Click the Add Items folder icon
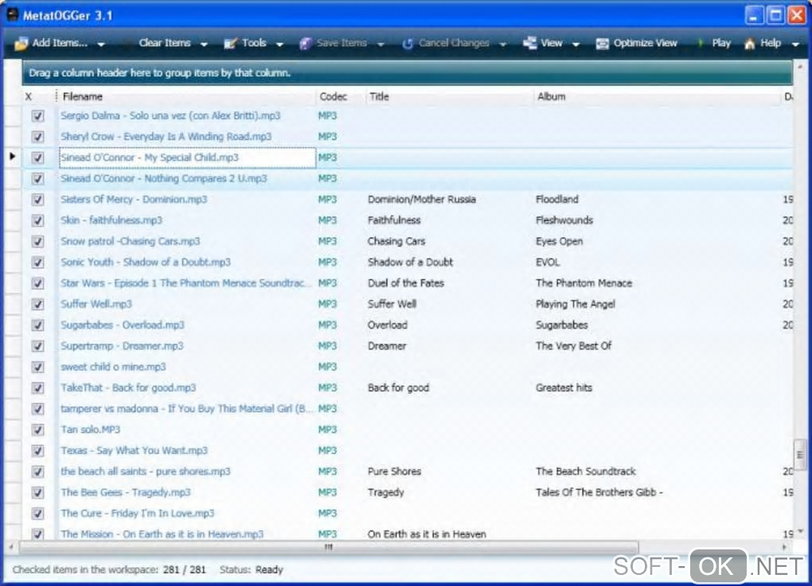The width and height of the screenshot is (812, 586). pyautogui.click(x=21, y=44)
